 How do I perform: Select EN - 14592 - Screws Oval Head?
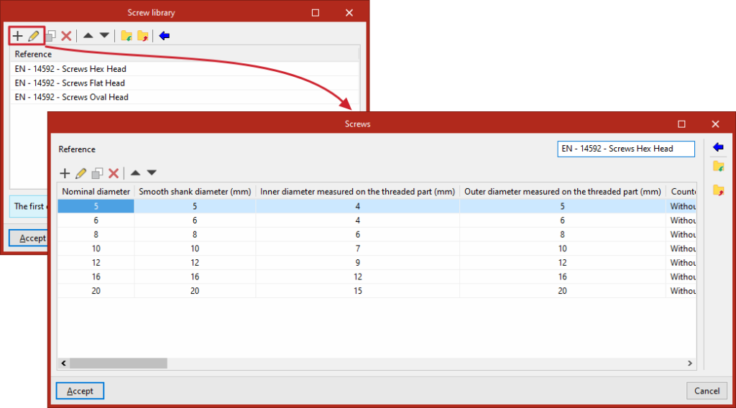click(x=71, y=97)
